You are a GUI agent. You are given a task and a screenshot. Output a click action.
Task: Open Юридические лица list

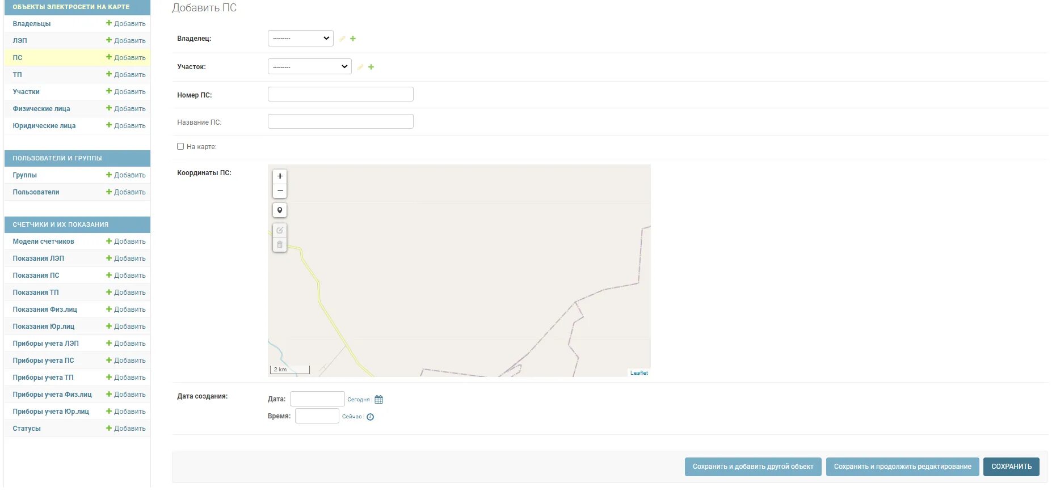(x=44, y=126)
